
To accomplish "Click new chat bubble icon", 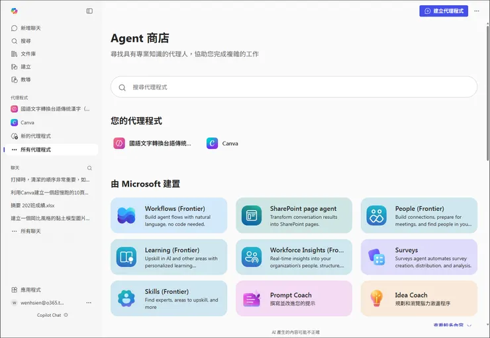I will click(x=14, y=28).
